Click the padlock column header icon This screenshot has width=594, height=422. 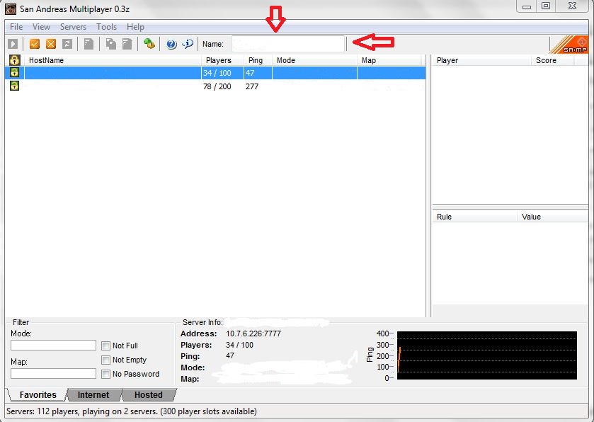tap(14, 60)
